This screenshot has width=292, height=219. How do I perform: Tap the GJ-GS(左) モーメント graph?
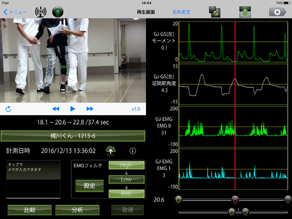click(234, 42)
